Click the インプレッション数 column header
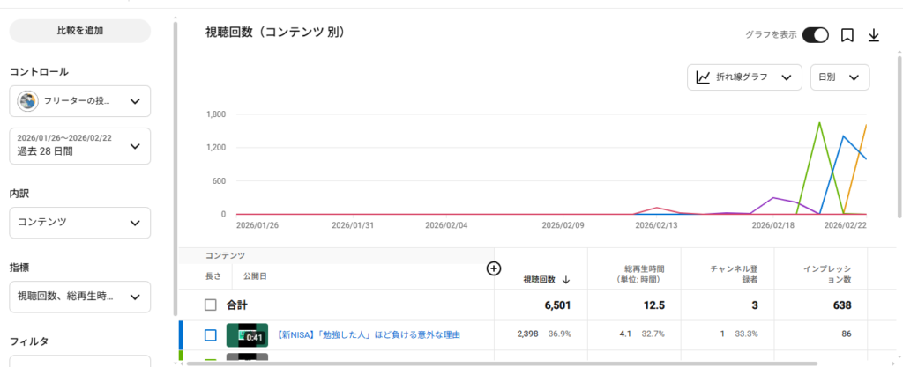This screenshot has width=903, height=367. (x=826, y=273)
